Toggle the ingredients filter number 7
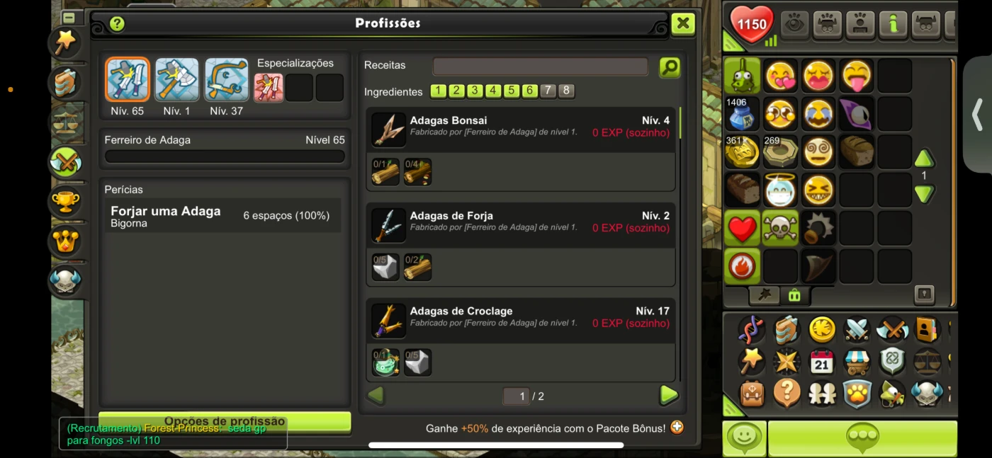 click(548, 91)
